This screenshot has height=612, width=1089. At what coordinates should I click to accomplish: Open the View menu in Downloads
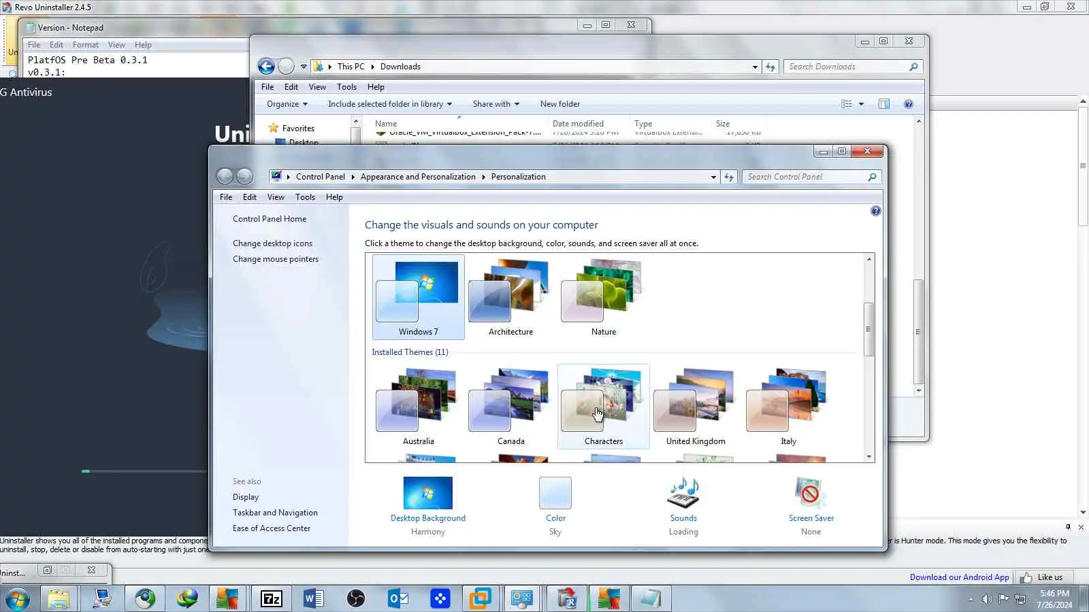click(317, 87)
